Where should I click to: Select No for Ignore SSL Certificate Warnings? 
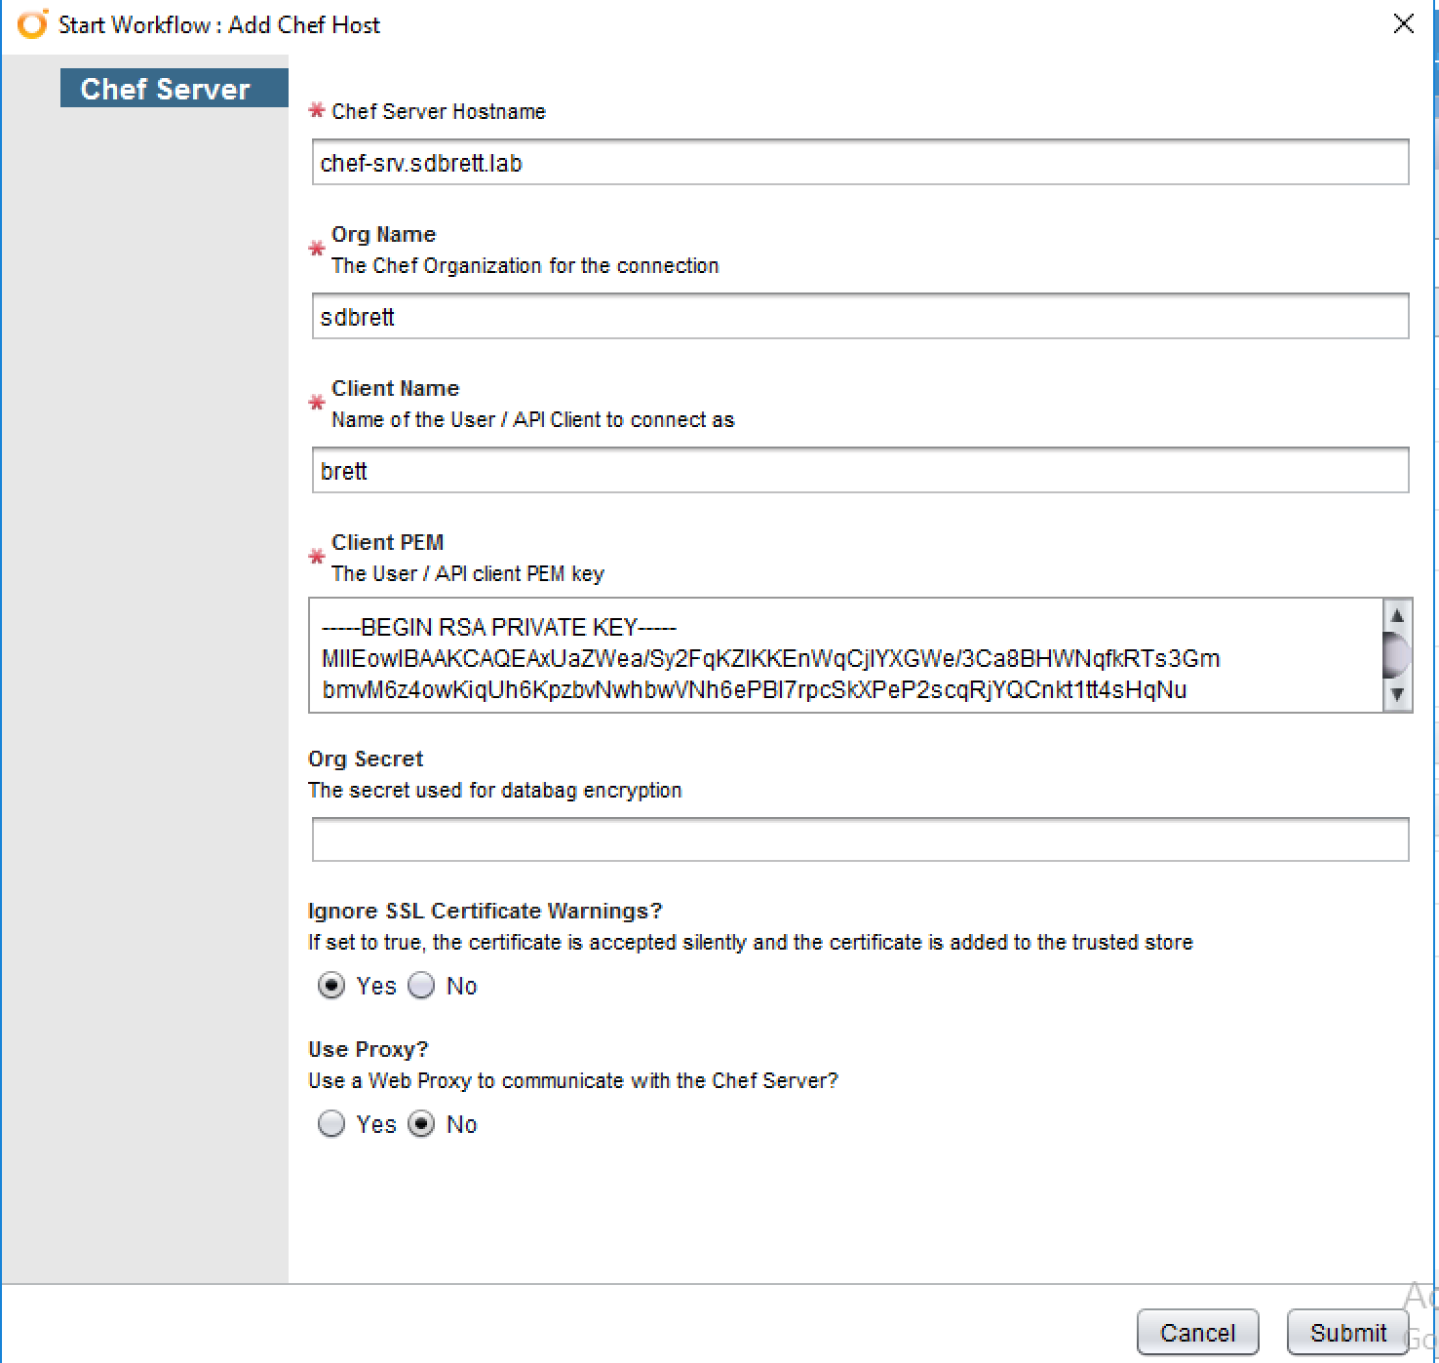coord(421,986)
